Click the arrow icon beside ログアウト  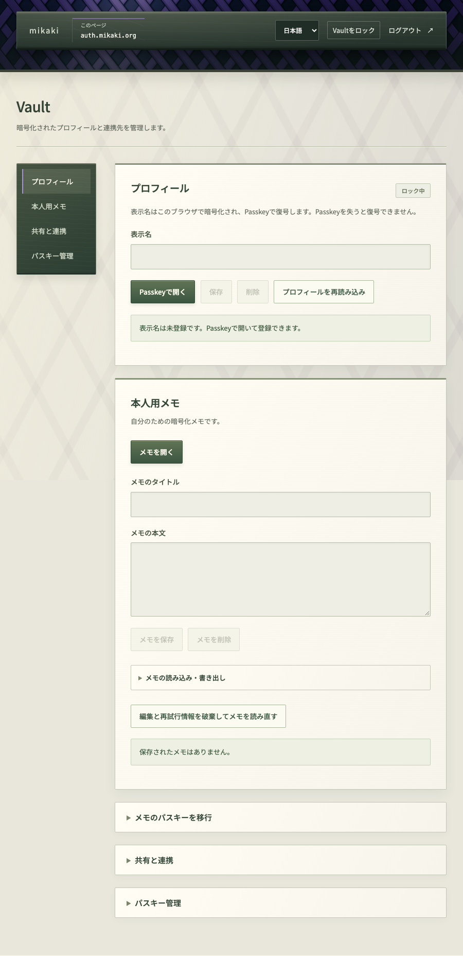tap(430, 30)
